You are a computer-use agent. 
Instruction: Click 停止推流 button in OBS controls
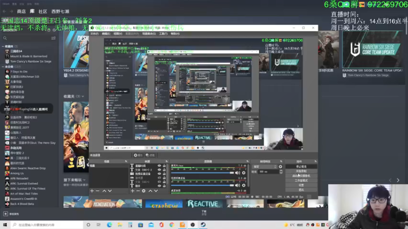point(301,167)
